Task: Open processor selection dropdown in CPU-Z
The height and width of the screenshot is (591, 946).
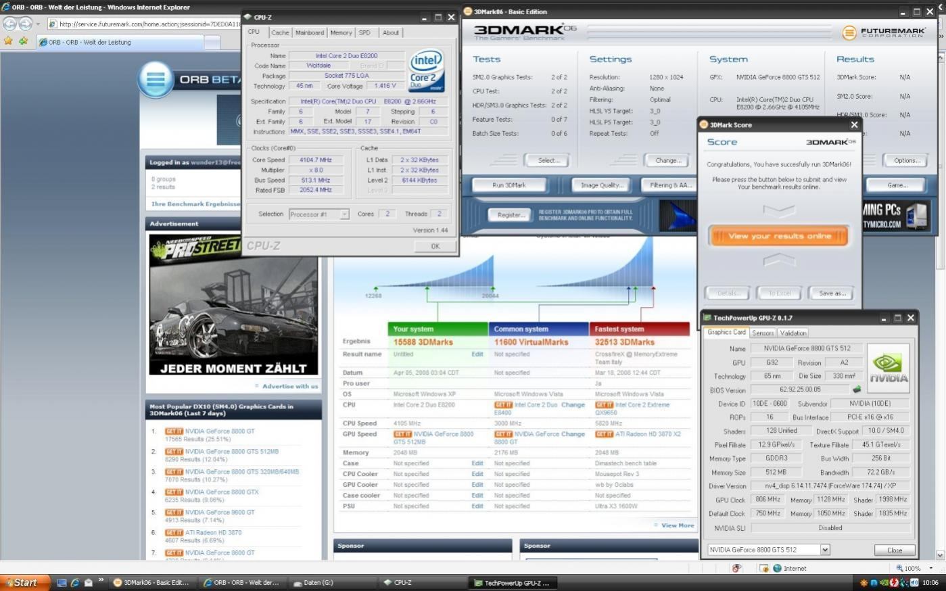Action: 344,214
